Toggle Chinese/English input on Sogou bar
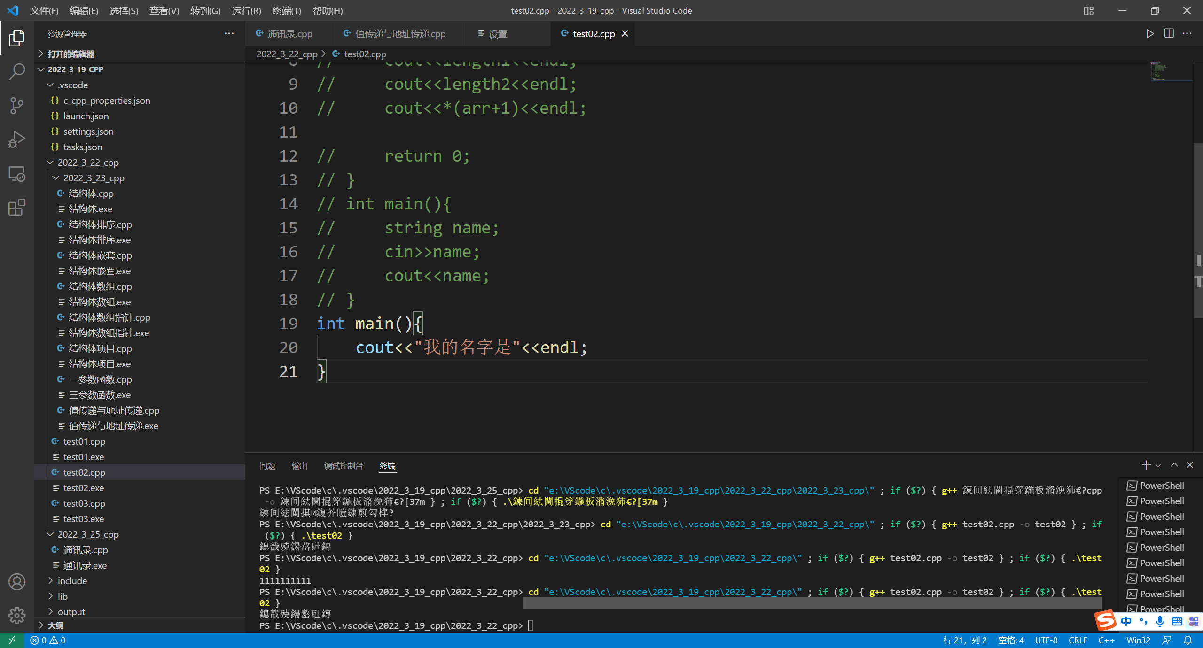 point(1126,621)
